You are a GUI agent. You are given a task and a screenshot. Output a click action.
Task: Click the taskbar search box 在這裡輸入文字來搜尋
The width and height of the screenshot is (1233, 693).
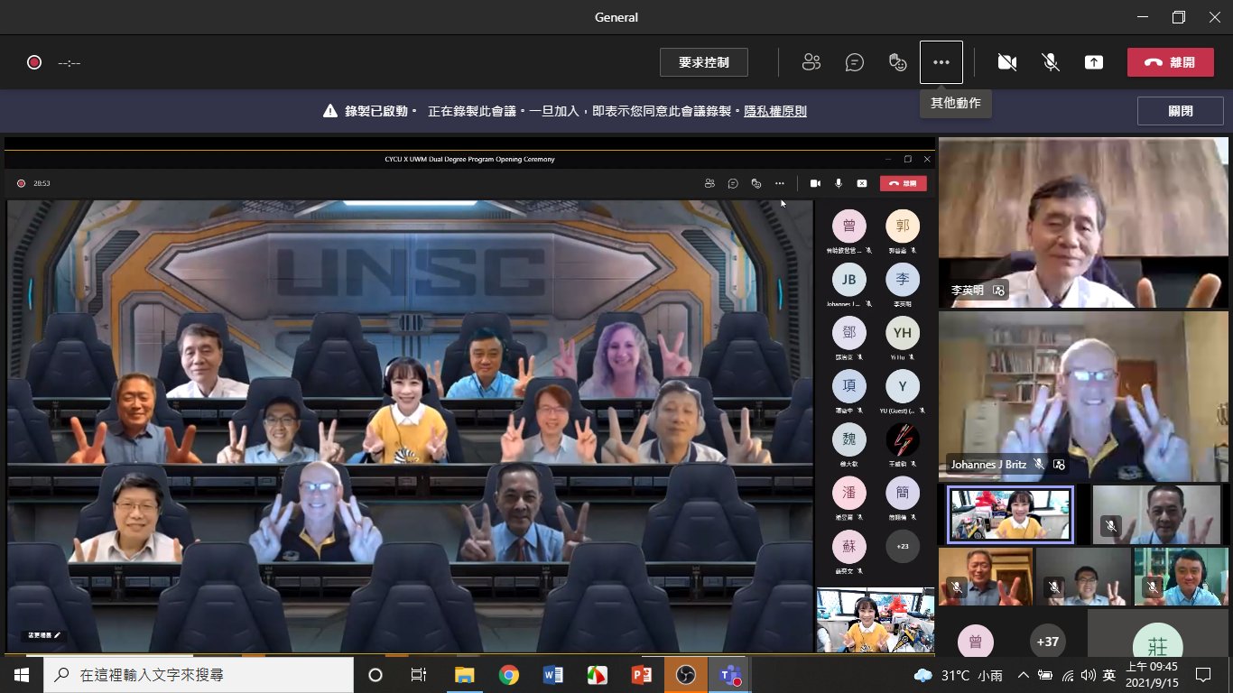click(199, 675)
